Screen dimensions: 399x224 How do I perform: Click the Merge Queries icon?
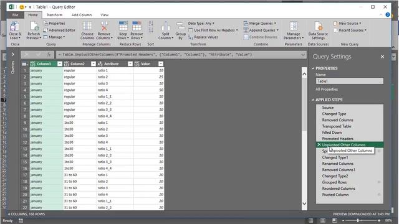(x=246, y=24)
